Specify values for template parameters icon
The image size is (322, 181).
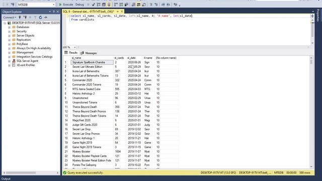pos(176,5)
